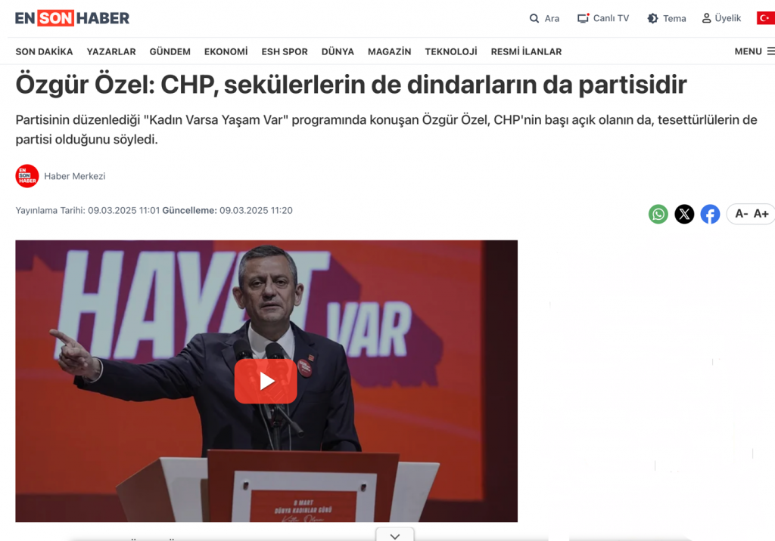Open RESMİ İLANLAR page

pyautogui.click(x=526, y=51)
